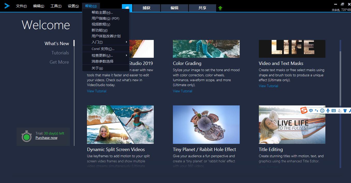
Task: Toggle Chinese input mode 中 icon
Action: click(x=311, y=111)
